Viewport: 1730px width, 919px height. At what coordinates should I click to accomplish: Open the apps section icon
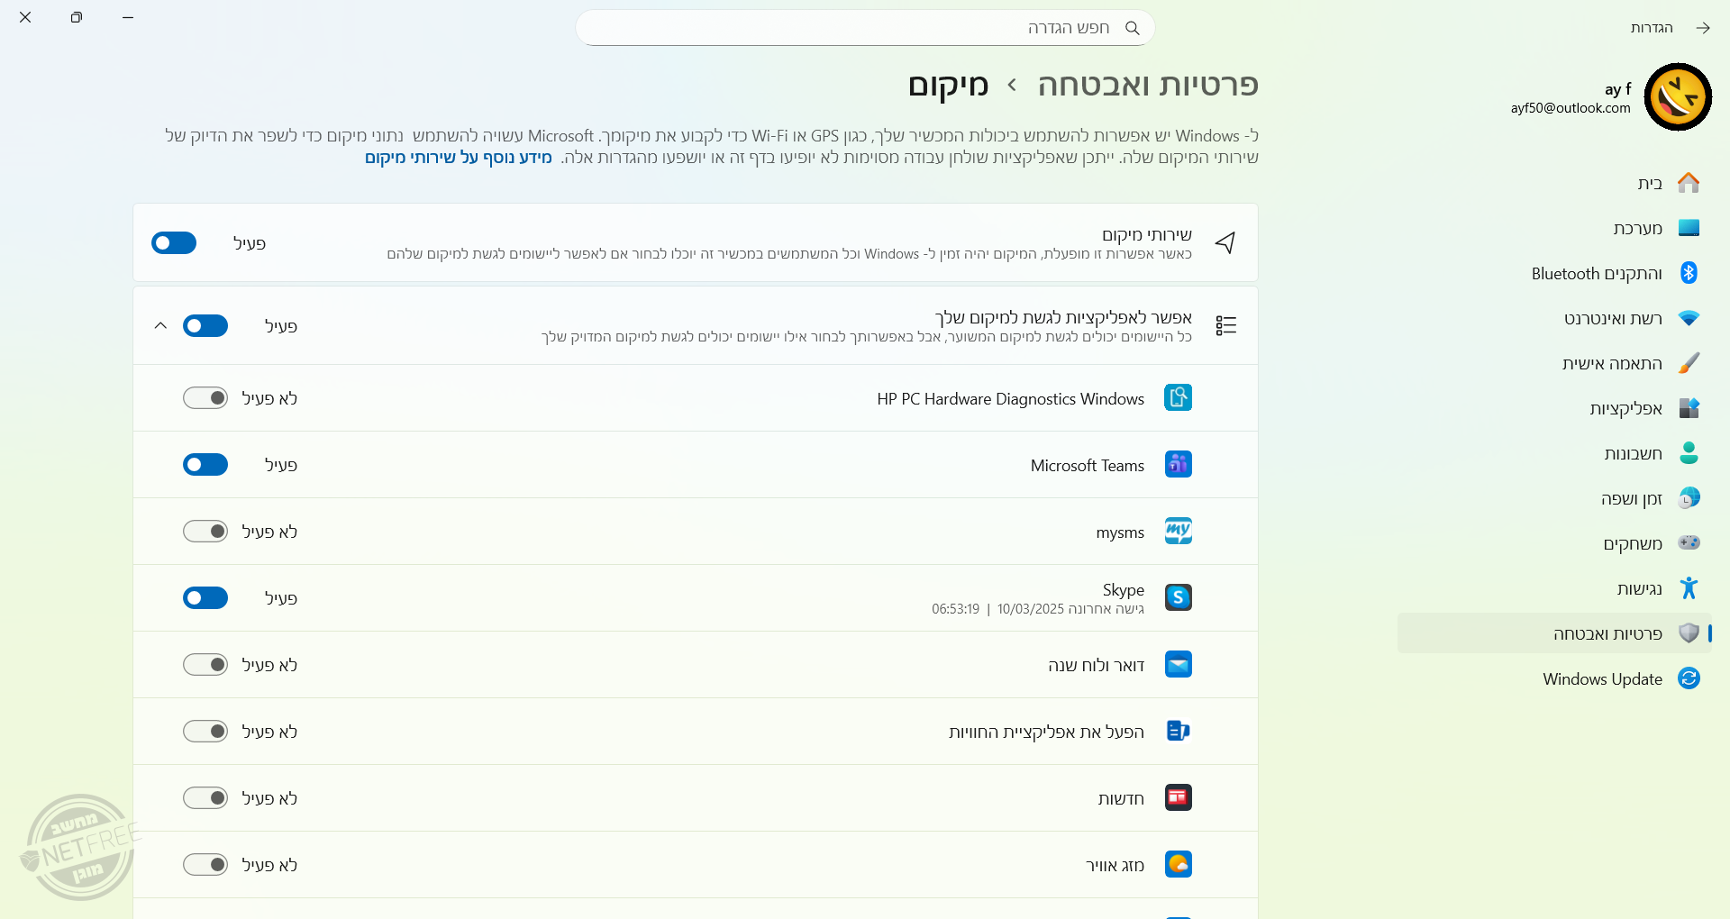pos(1688,408)
